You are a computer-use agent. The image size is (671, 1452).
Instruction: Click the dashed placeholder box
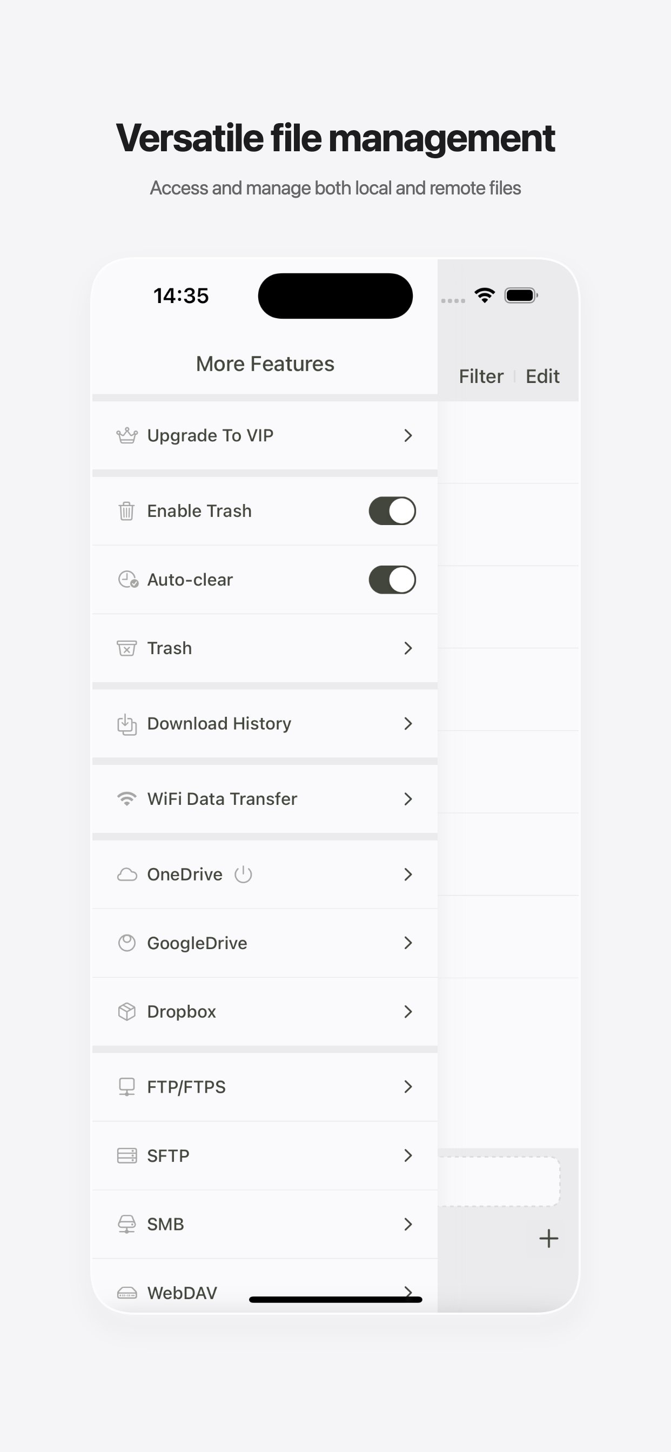pyautogui.click(x=499, y=1181)
